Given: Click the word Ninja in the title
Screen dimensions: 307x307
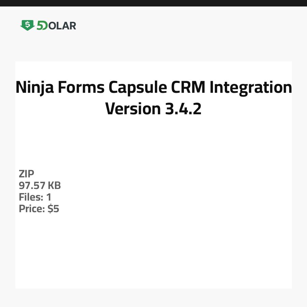Looking at the screenshot, I should click(x=34, y=88).
